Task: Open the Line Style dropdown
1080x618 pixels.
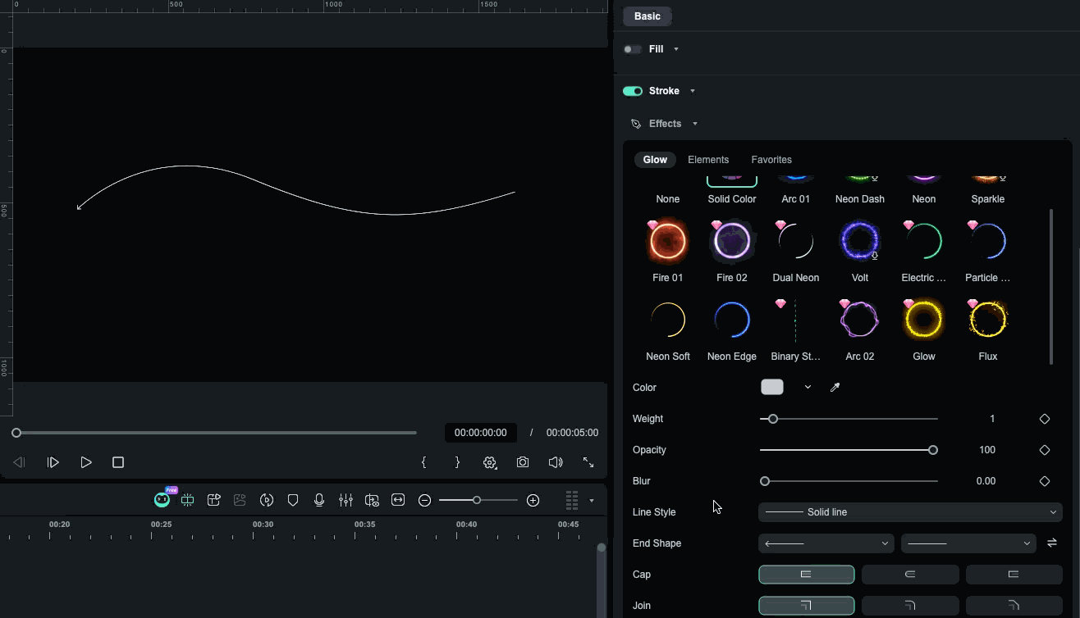Action: click(x=909, y=511)
